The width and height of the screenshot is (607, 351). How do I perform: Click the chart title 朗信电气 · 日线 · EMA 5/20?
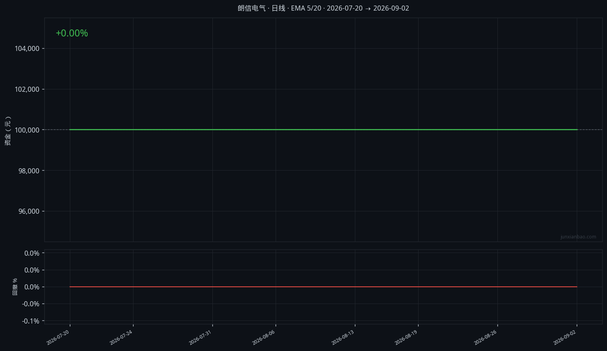coord(279,8)
